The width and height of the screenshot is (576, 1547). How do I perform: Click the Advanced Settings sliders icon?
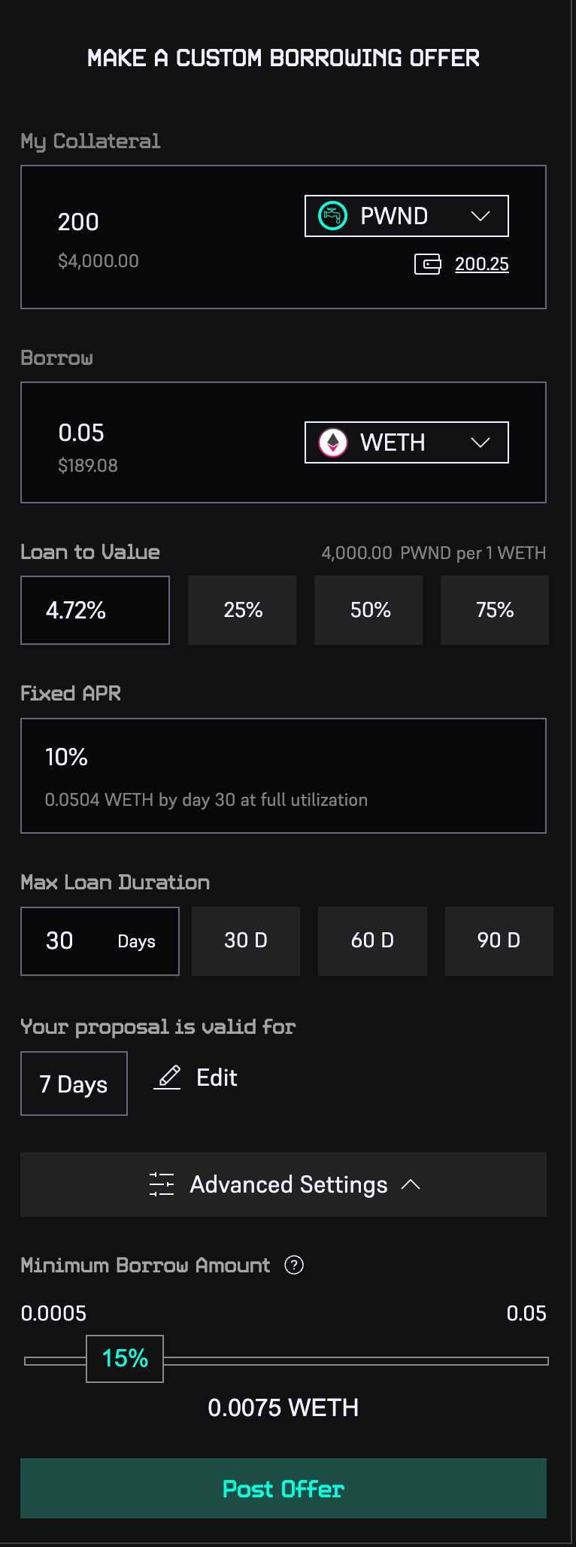[162, 1184]
